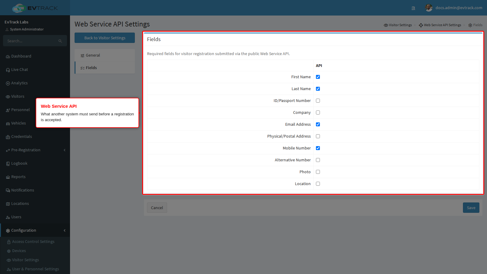Image resolution: width=487 pixels, height=274 pixels.
Task: Enable the Photo field checkbox
Action: point(318,172)
